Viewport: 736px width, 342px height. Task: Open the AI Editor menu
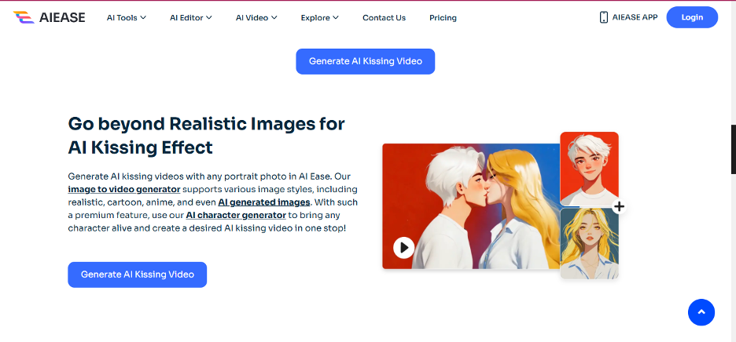190,18
